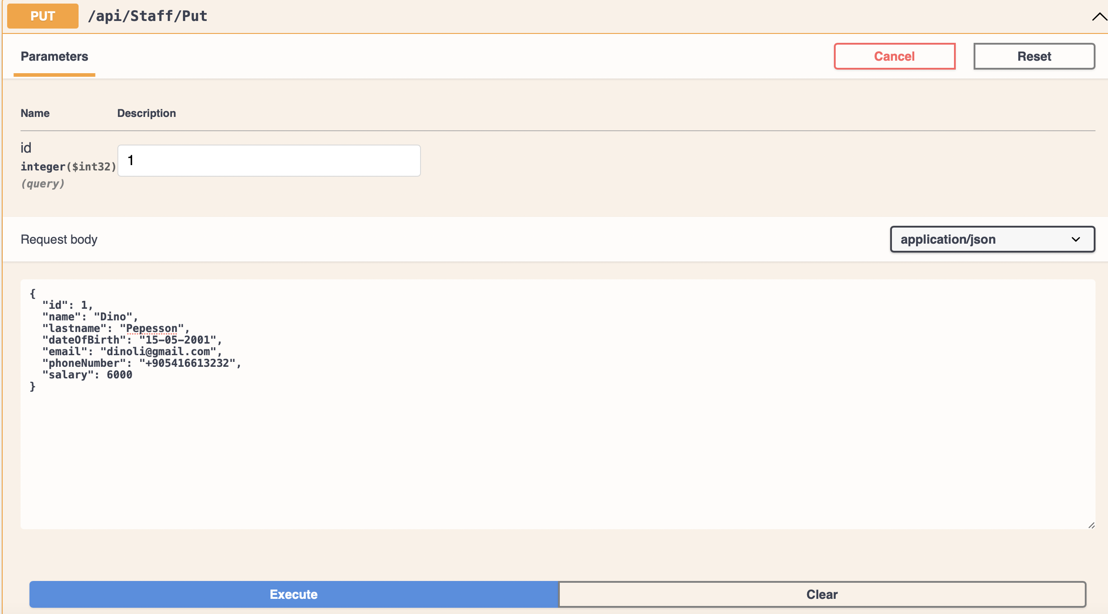
Task: Click the Description column header
Action: pos(146,113)
